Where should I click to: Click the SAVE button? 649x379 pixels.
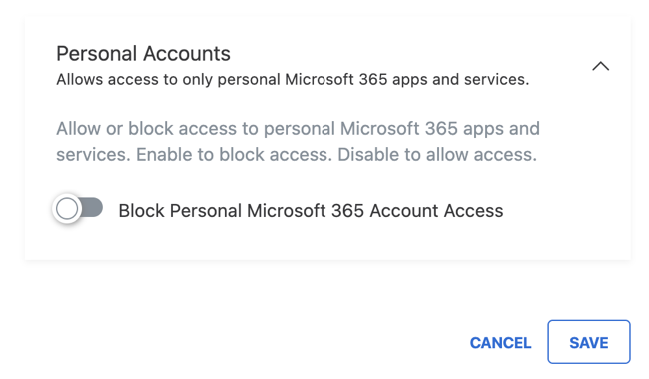click(588, 342)
